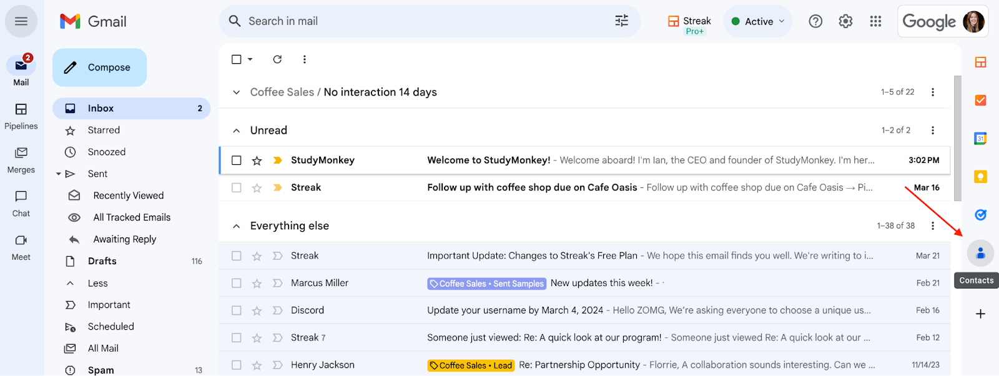
Task: Check the Discord email checkbox
Action: [x=236, y=310]
